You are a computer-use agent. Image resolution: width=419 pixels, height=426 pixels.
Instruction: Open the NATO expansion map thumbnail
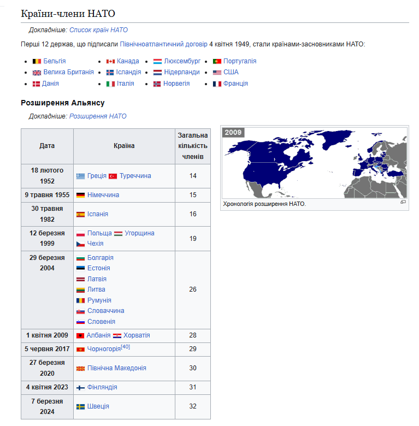pyautogui.click(x=314, y=163)
